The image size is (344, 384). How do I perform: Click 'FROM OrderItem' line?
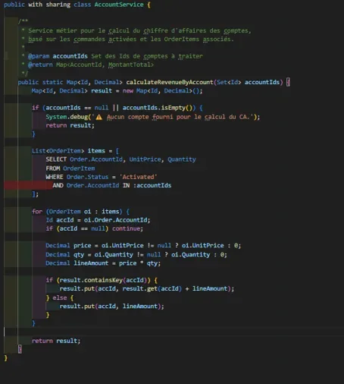[x=70, y=168]
